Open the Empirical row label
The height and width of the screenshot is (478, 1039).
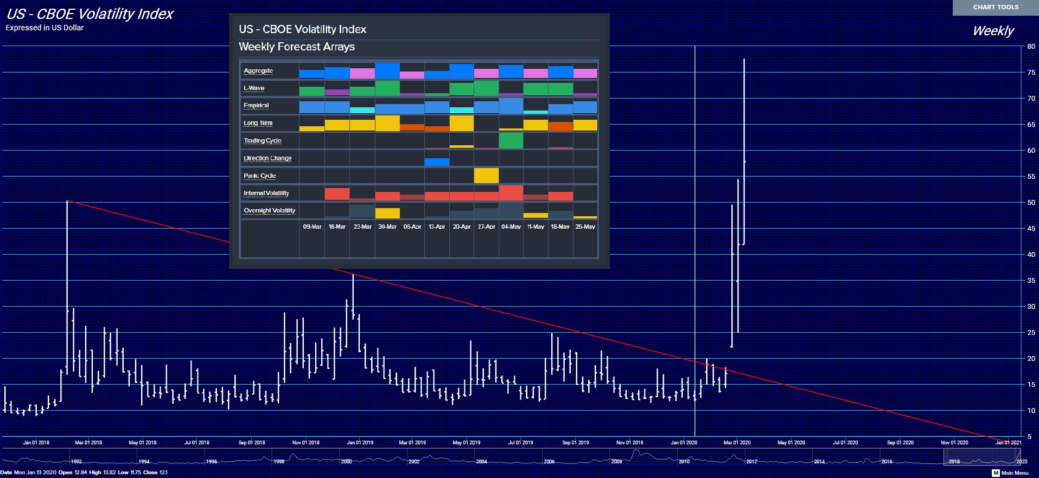(x=256, y=106)
